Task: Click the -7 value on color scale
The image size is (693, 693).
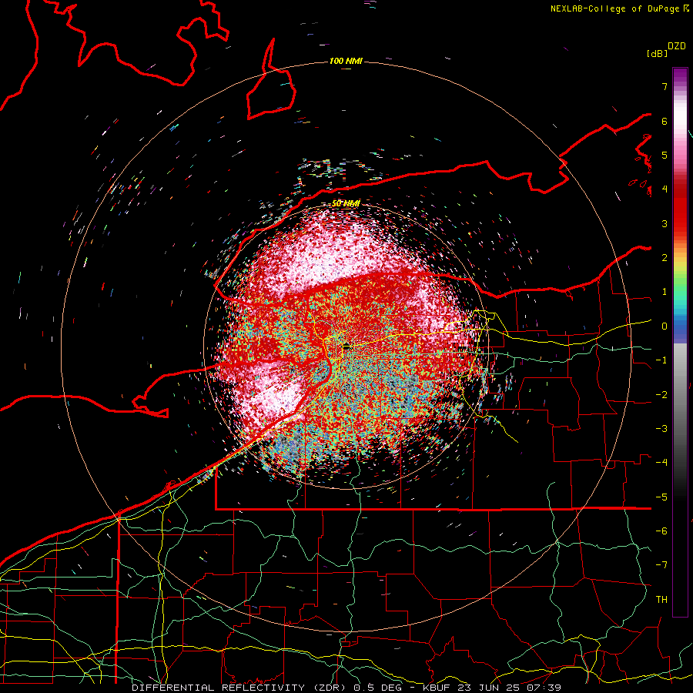Action: 661,565
